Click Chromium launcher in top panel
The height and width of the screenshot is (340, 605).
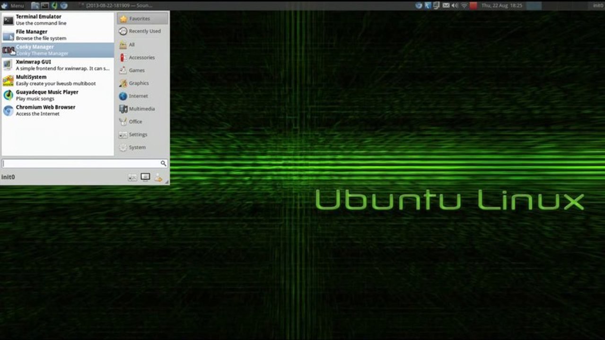click(x=64, y=6)
